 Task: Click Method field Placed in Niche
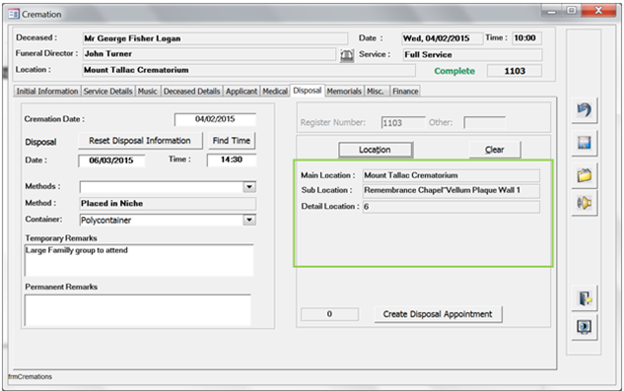click(x=168, y=203)
